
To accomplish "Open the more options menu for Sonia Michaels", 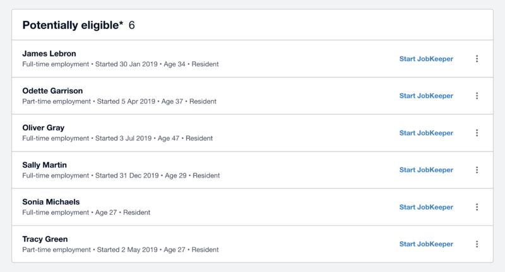I will point(477,207).
